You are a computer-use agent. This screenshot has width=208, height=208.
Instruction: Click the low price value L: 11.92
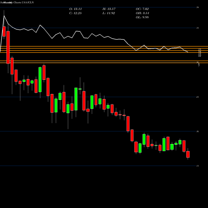[x=109, y=13]
